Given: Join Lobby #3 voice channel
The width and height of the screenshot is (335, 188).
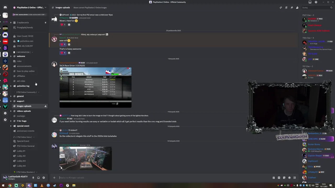Looking at the screenshot, I should pos(29,161).
